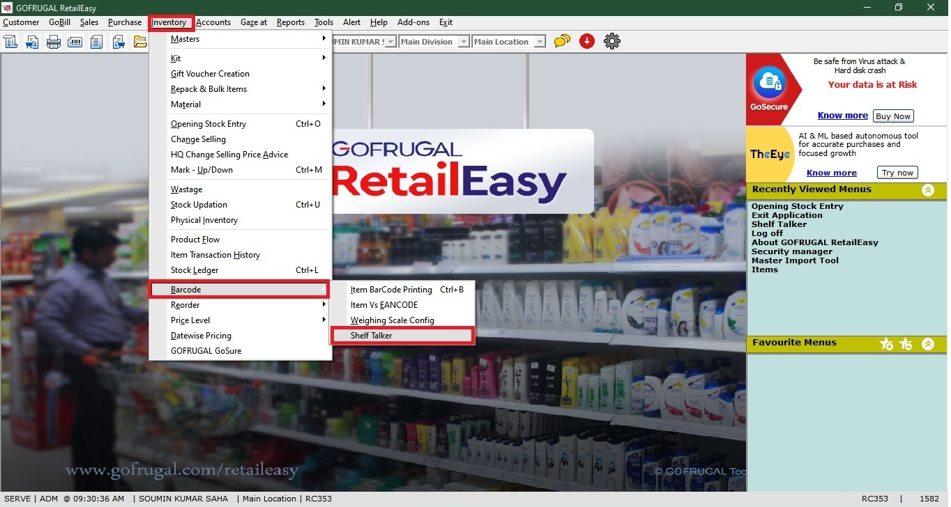Select Item Vs EANCODE
This screenshot has width=951, height=507.
(x=403, y=305)
